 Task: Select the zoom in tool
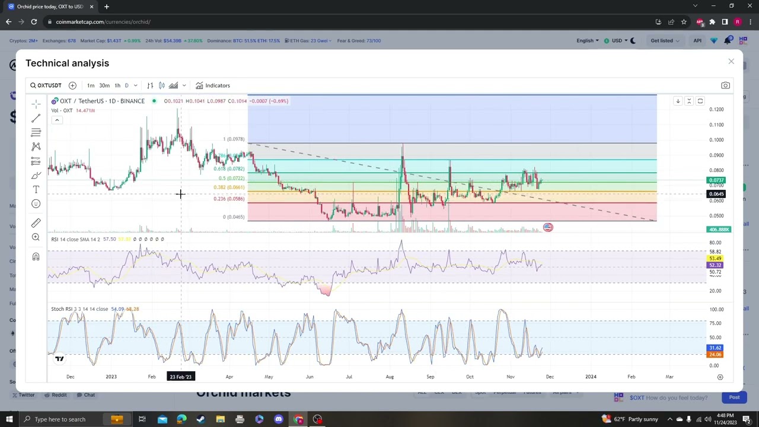click(36, 237)
